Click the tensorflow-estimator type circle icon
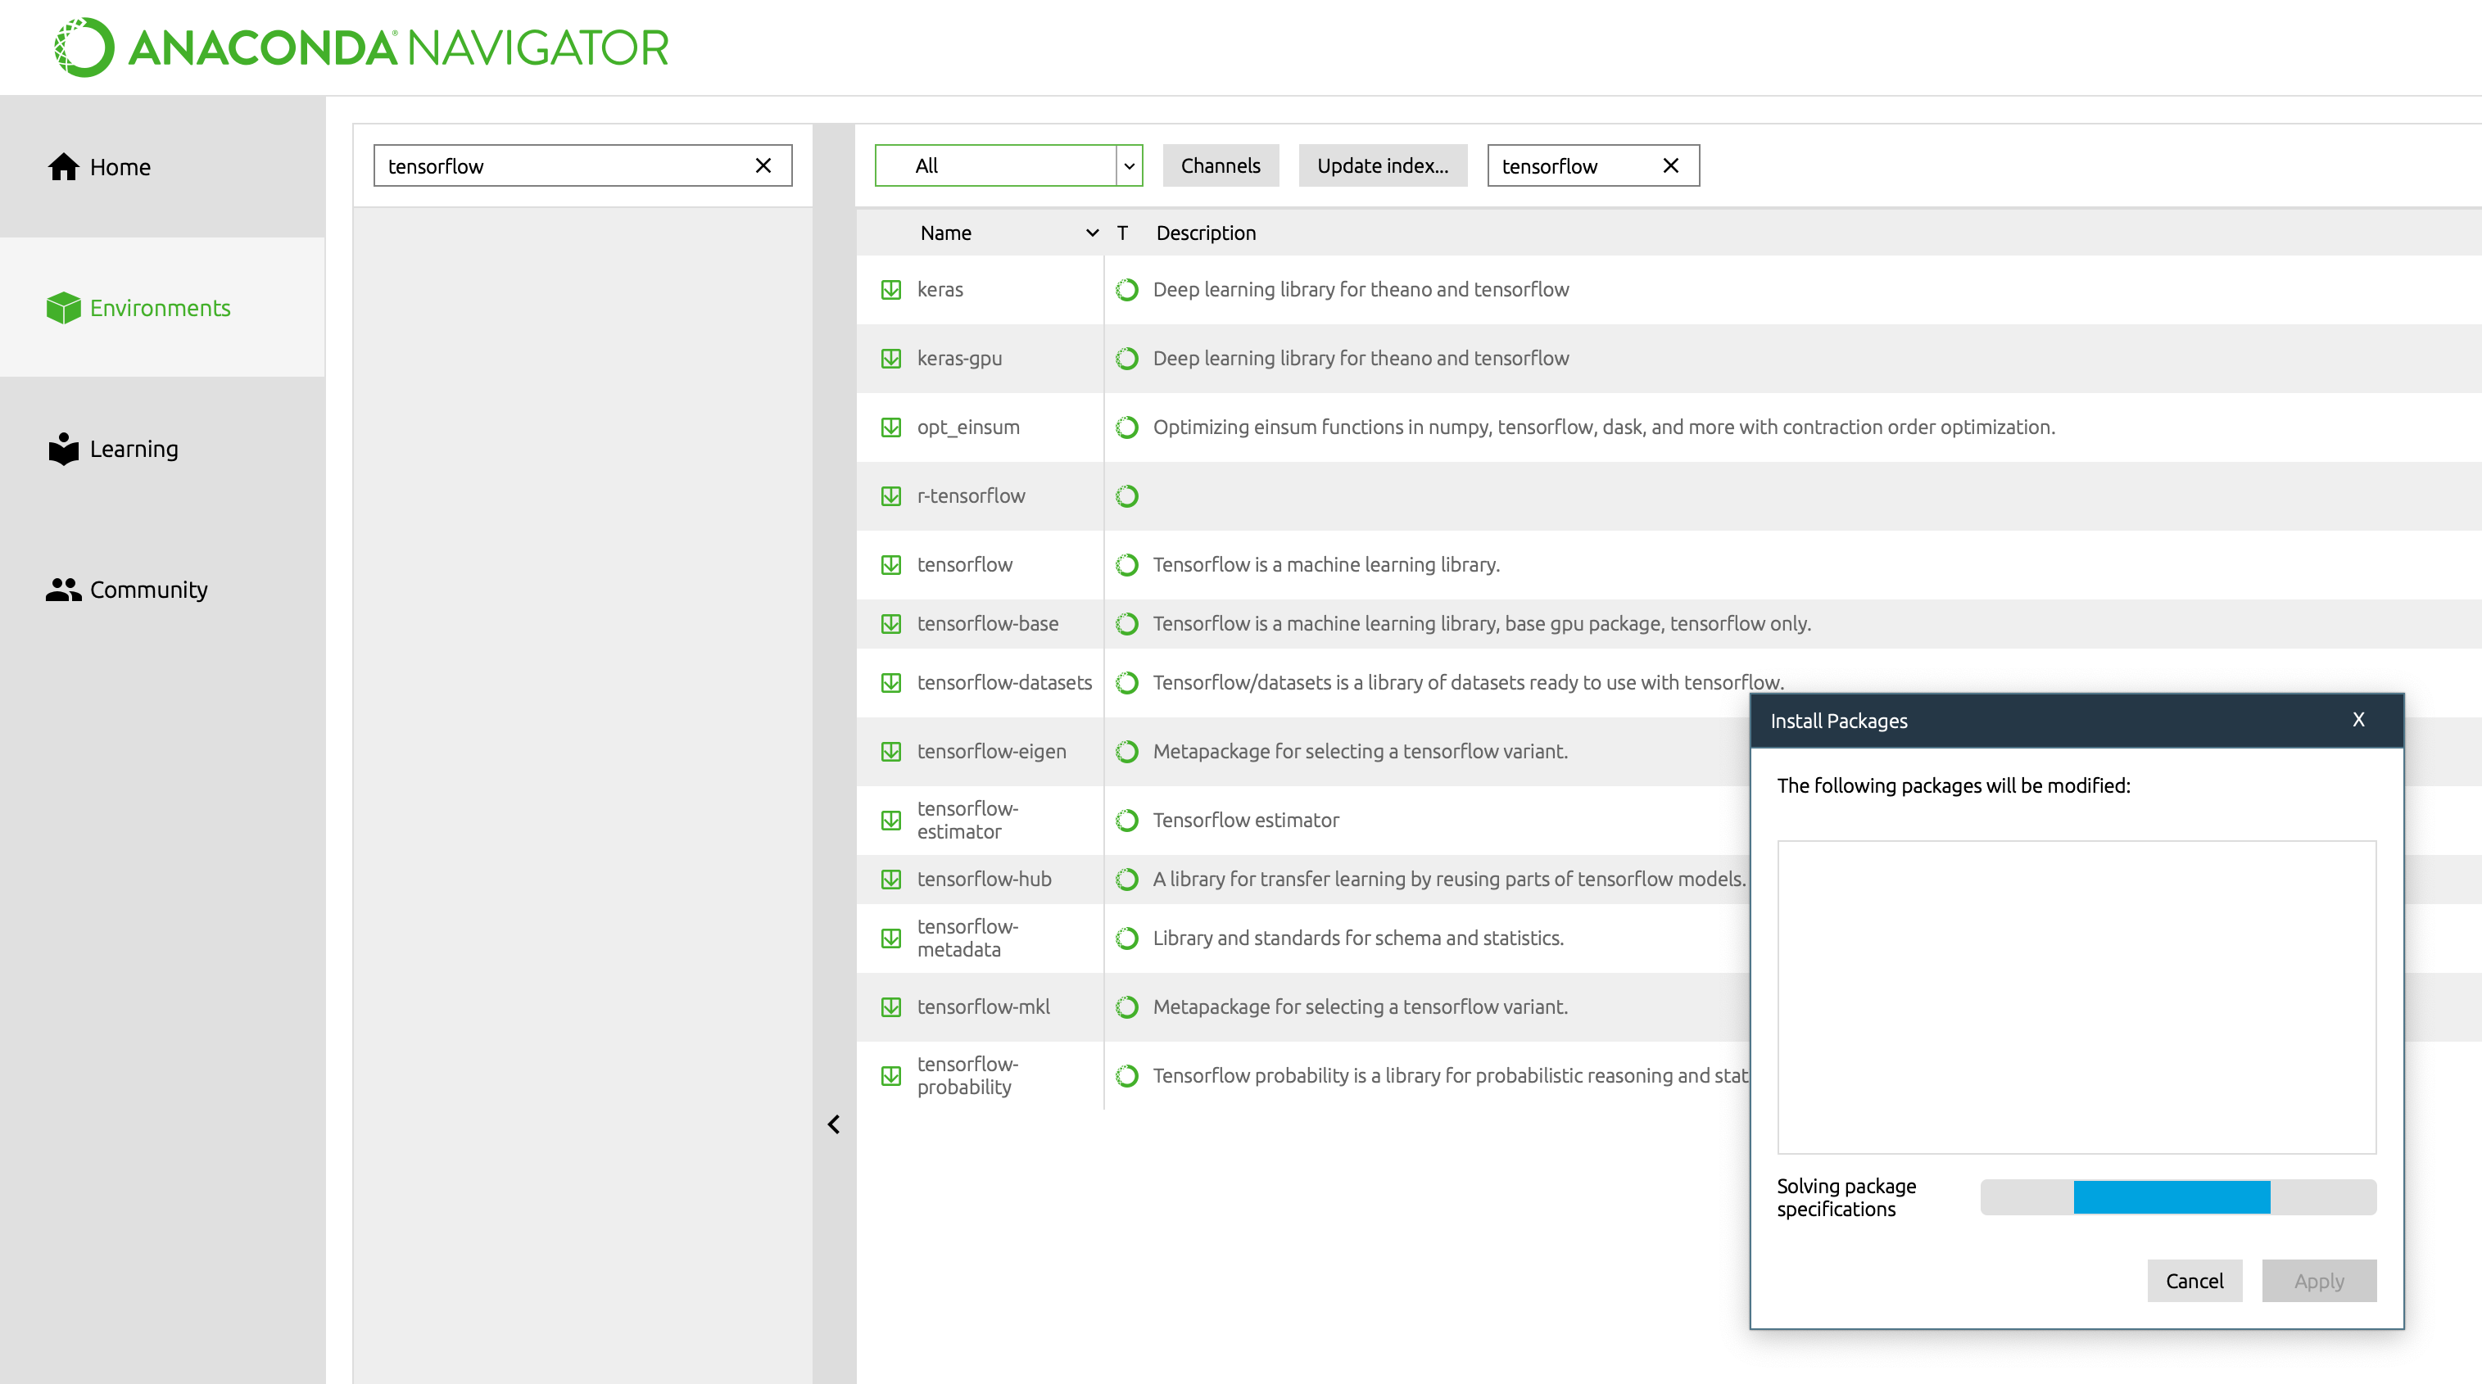Image resolution: width=2482 pixels, height=1384 pixels. click(x=1127, y=821)
